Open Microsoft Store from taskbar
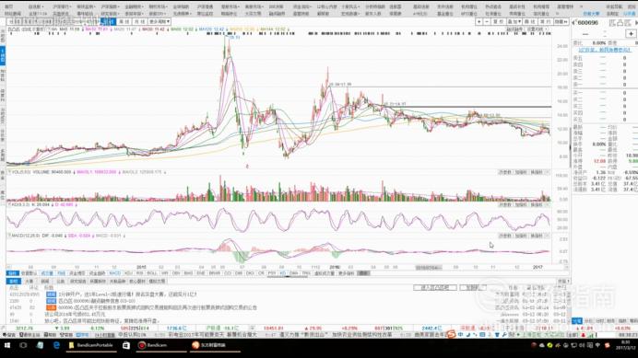This screenshot has height=358, width=638. point(126,345)
